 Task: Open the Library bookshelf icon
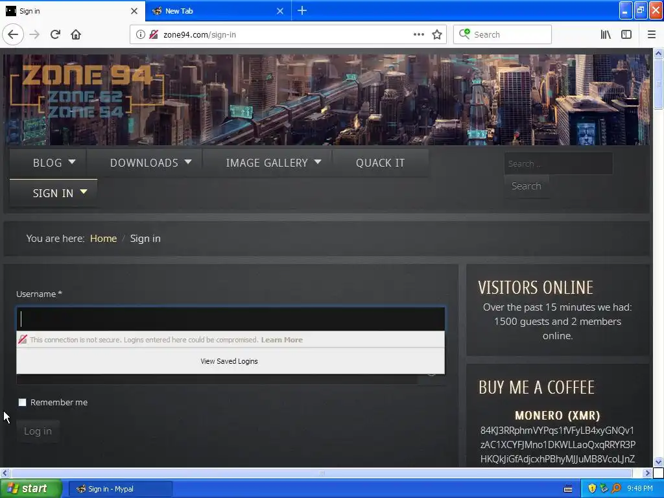pos(606,34)
